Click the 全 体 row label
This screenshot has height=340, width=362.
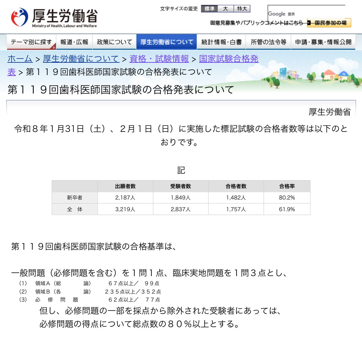tap(75, 209)
